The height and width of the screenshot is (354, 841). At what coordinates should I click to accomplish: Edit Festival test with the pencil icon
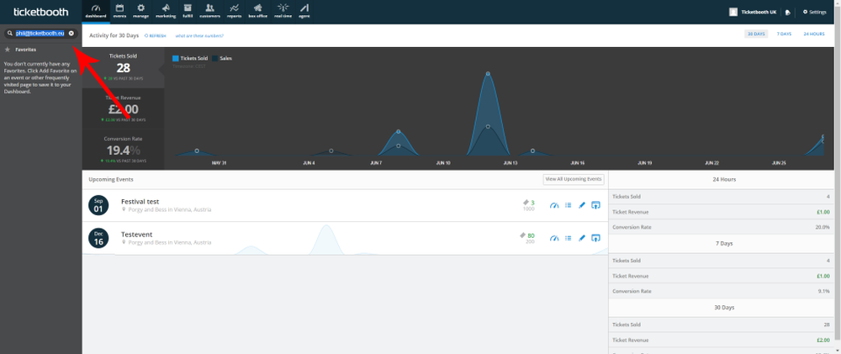coord(582,205)
